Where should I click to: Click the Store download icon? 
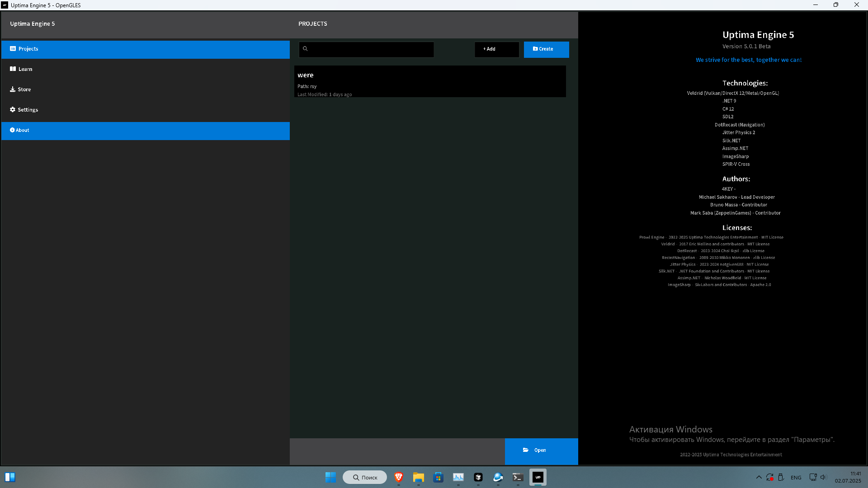tap(13, 89)
